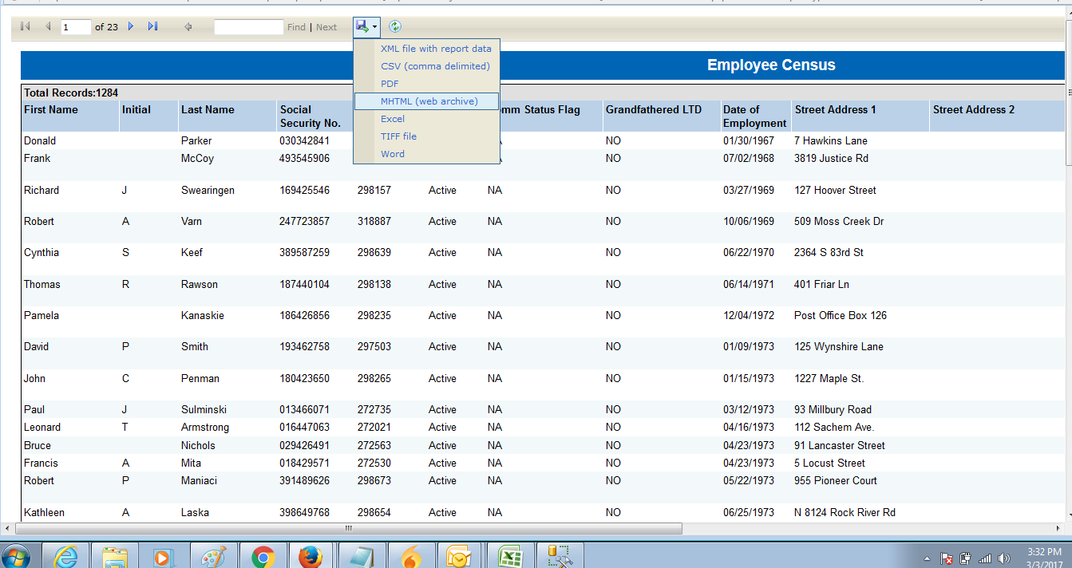
Task: Click the volume speaker tray icon
Action: pos(1003,558)
